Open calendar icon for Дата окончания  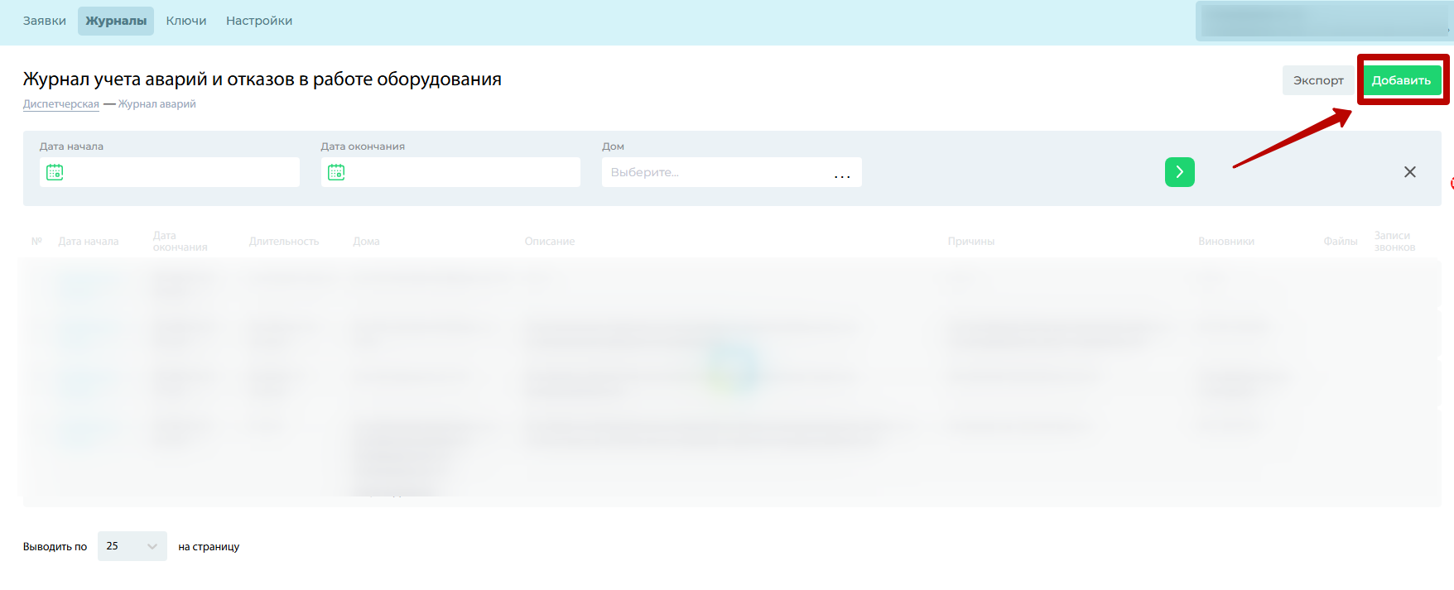(x=336, y=172)
